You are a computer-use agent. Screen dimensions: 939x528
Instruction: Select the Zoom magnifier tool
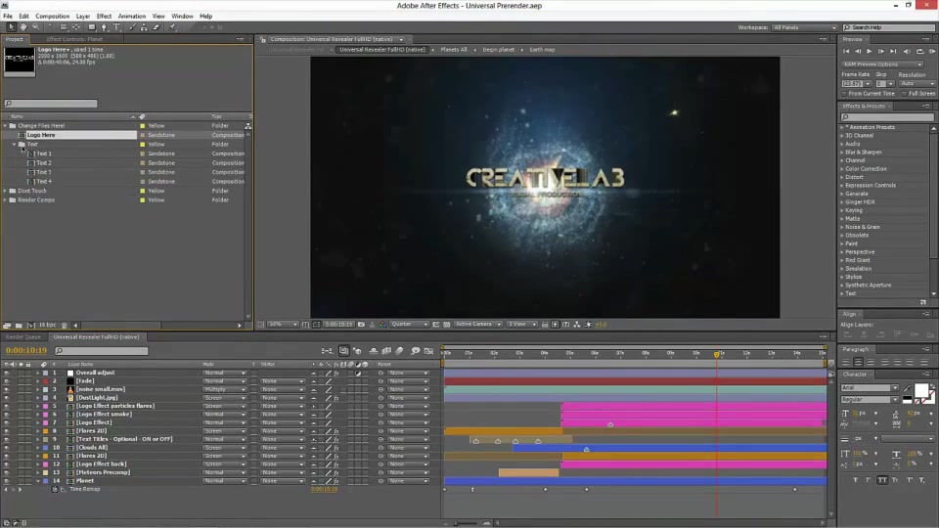36,27
